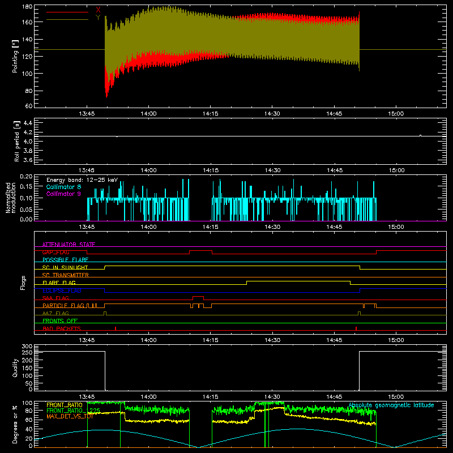Click the raised GAP_FLAG segment near 14:12
This screenshot has height=453, width=453.
201,251
